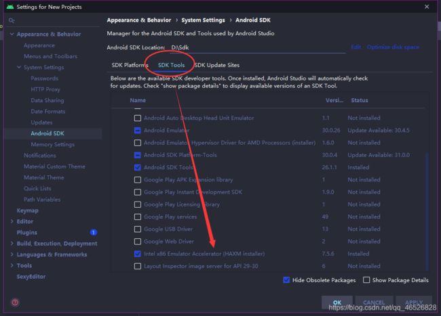441x316 pixels.
Task: Open Quick Lists settings
Action: tap(37, 188)
